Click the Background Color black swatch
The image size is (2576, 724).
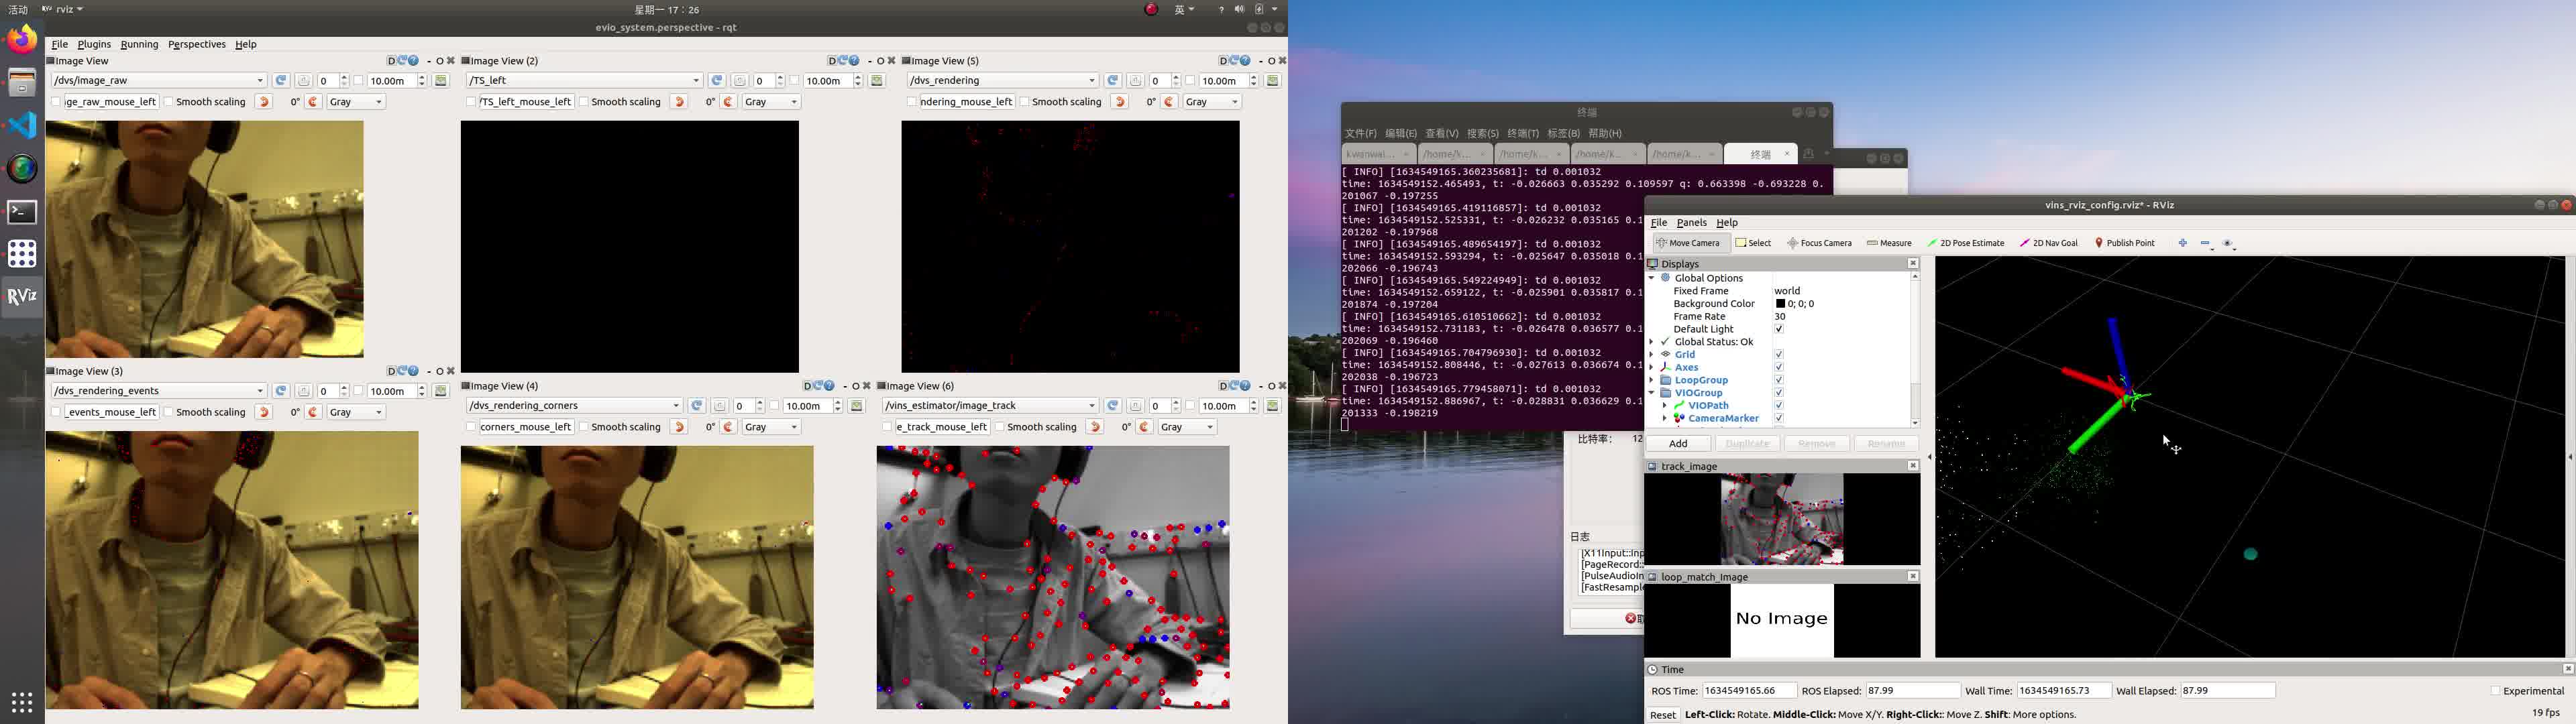pyautogui.click(x=1780, y=304)
